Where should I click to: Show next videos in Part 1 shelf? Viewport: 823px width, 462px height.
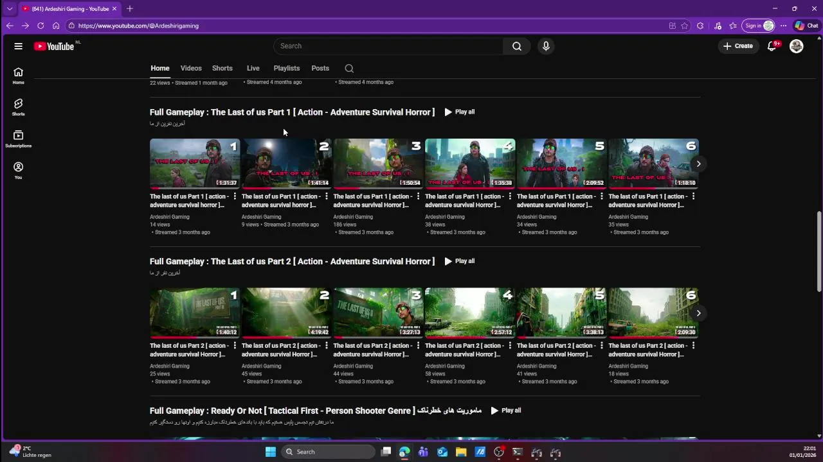pyautogui.click(x=698, y=164)
